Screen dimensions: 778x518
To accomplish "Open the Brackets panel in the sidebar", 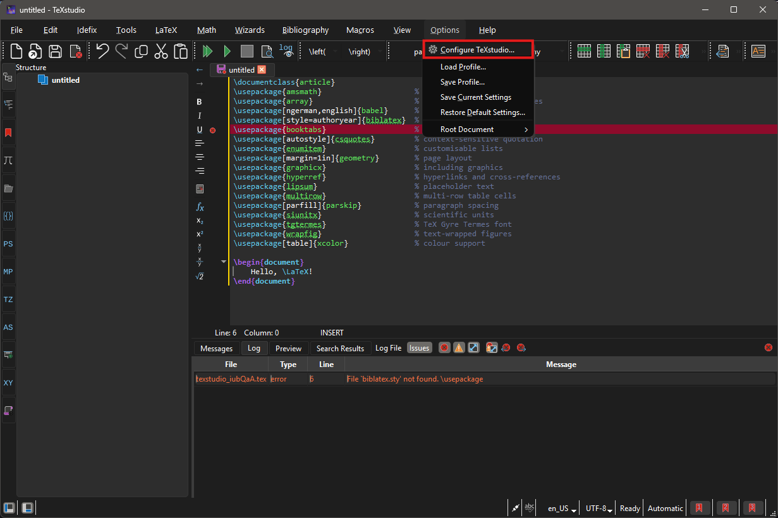I will pyautogui.click(x=9, y=216).
